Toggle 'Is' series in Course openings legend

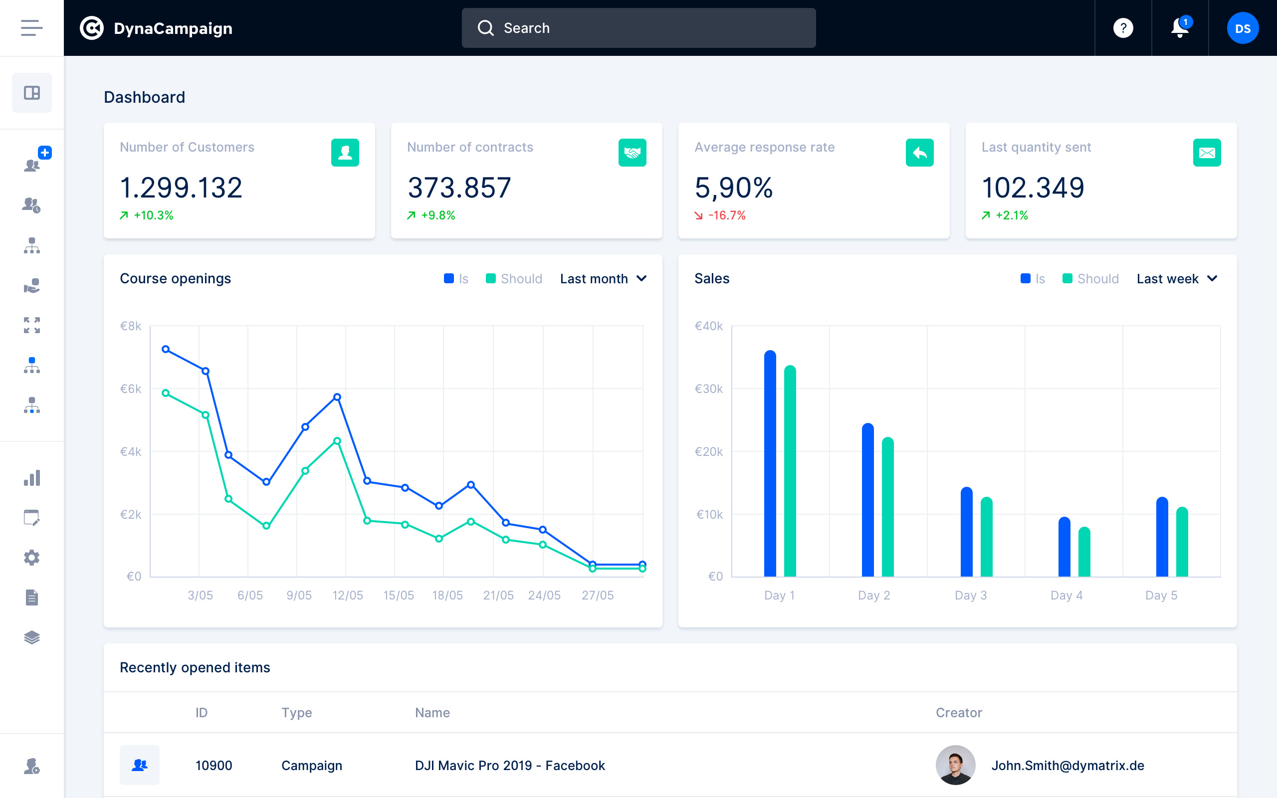coord(456,279)
